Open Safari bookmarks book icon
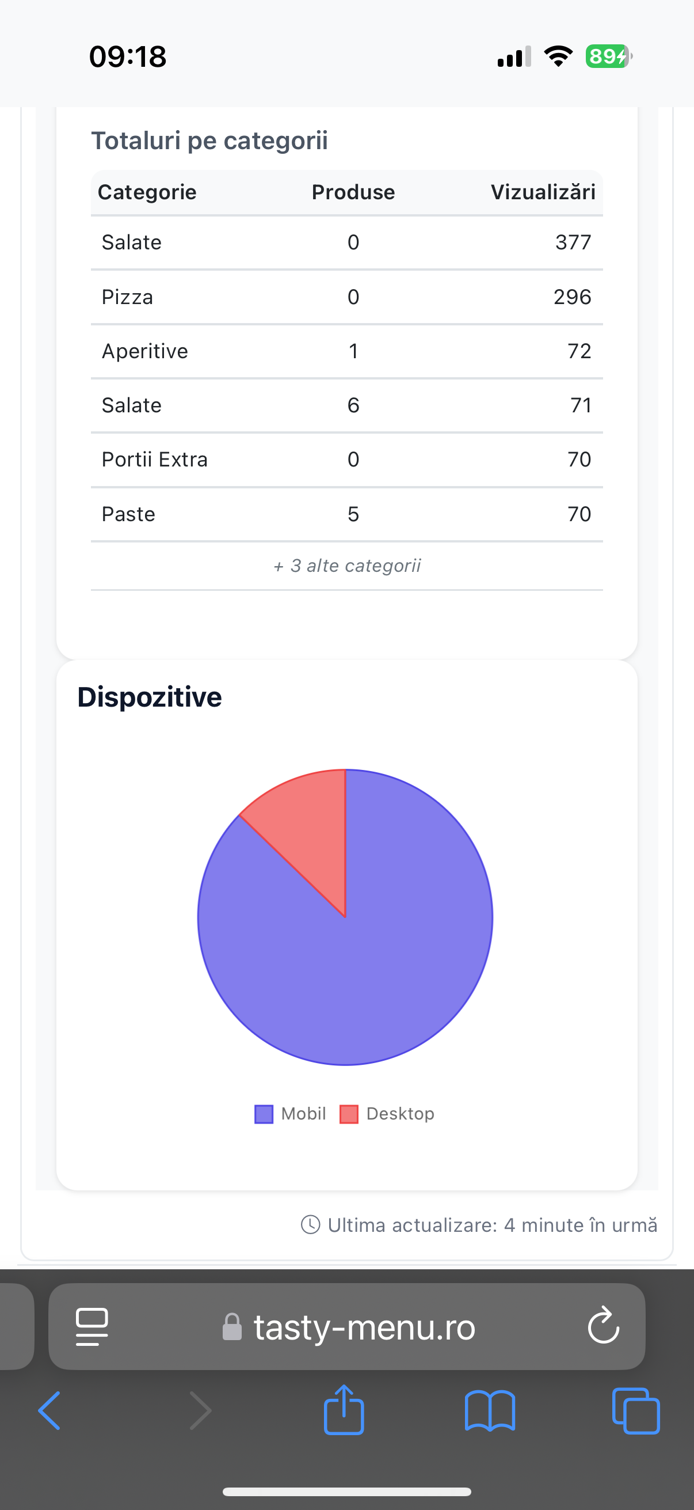Screen dimensions: 694x1510 click(x=490, y=1410)
